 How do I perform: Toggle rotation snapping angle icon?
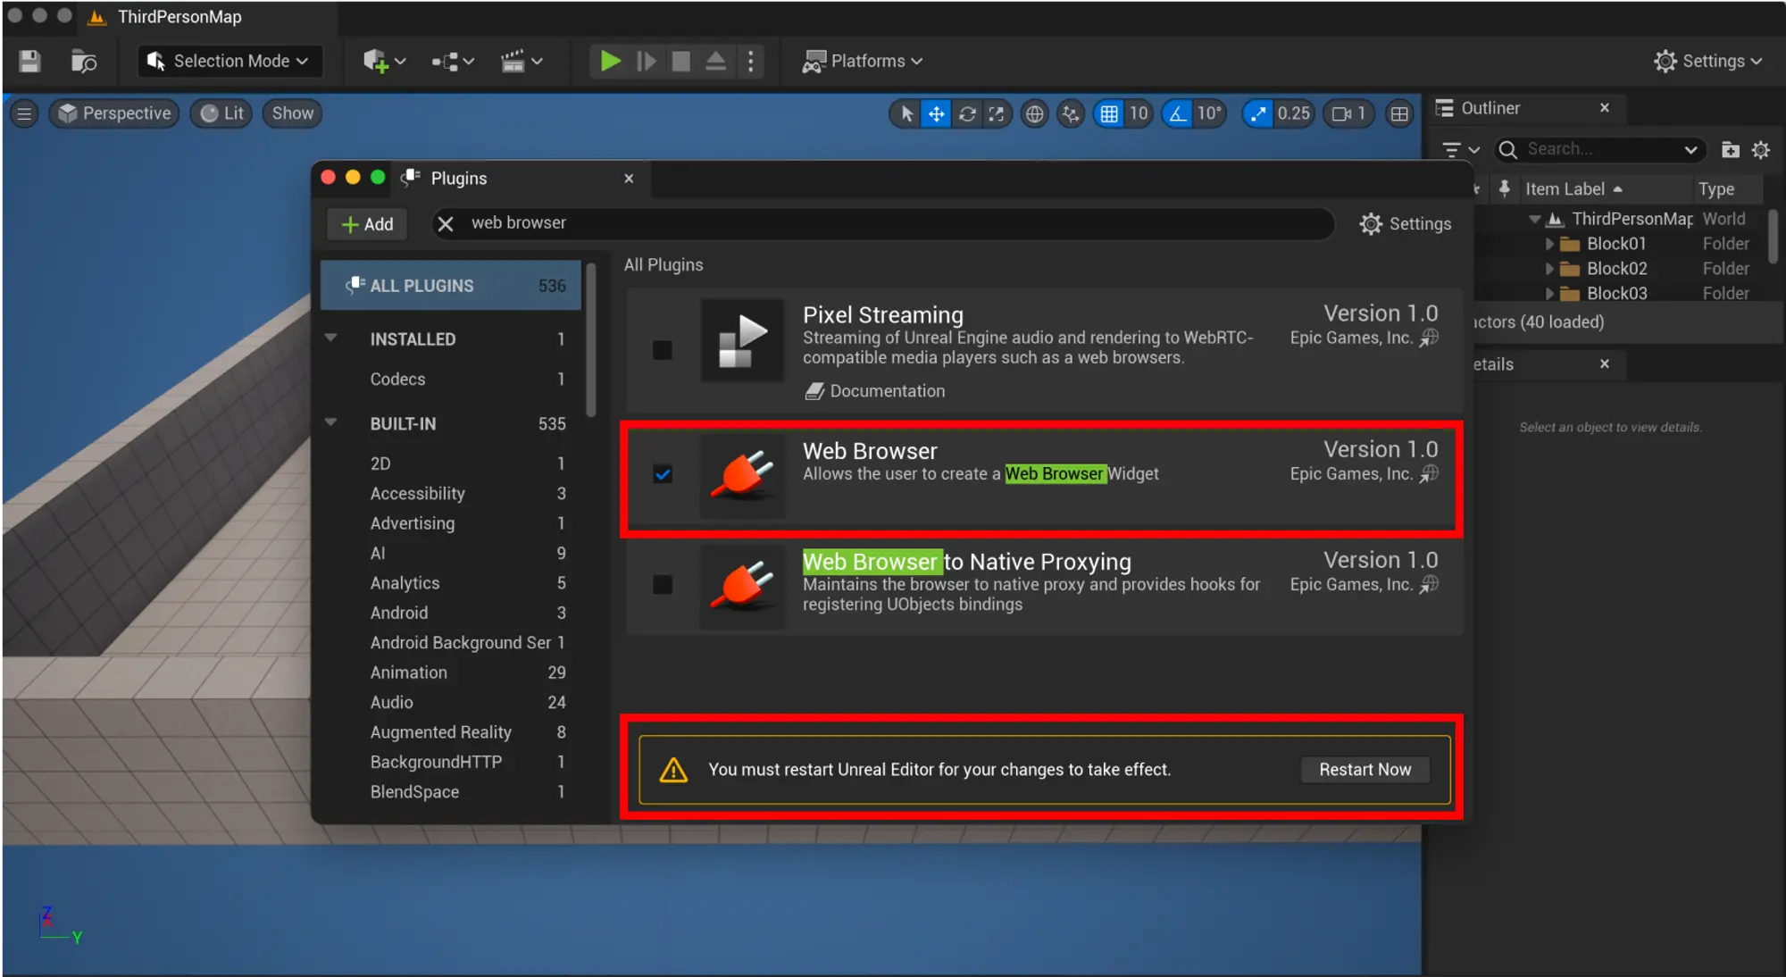coord(1178,113)
